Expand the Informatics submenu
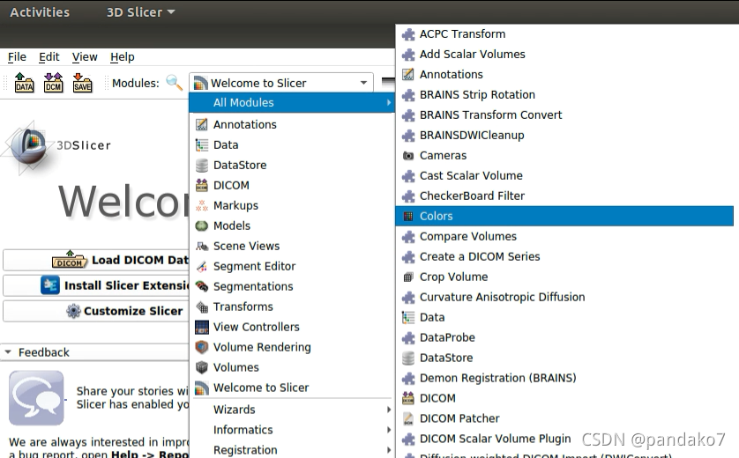This screenshot has width=739, height=458. pos(292,430)
